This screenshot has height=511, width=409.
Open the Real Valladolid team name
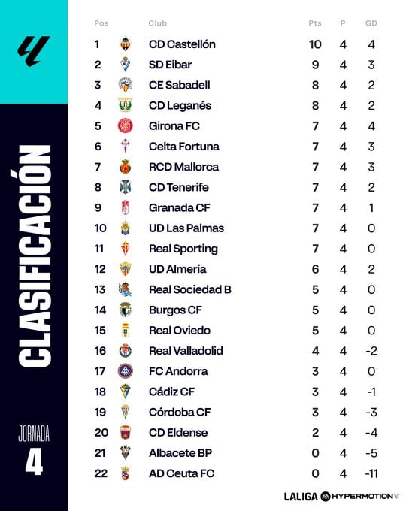tap(186, 351)
